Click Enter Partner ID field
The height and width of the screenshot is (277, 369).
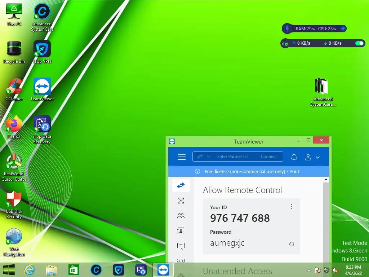[232, 157]
